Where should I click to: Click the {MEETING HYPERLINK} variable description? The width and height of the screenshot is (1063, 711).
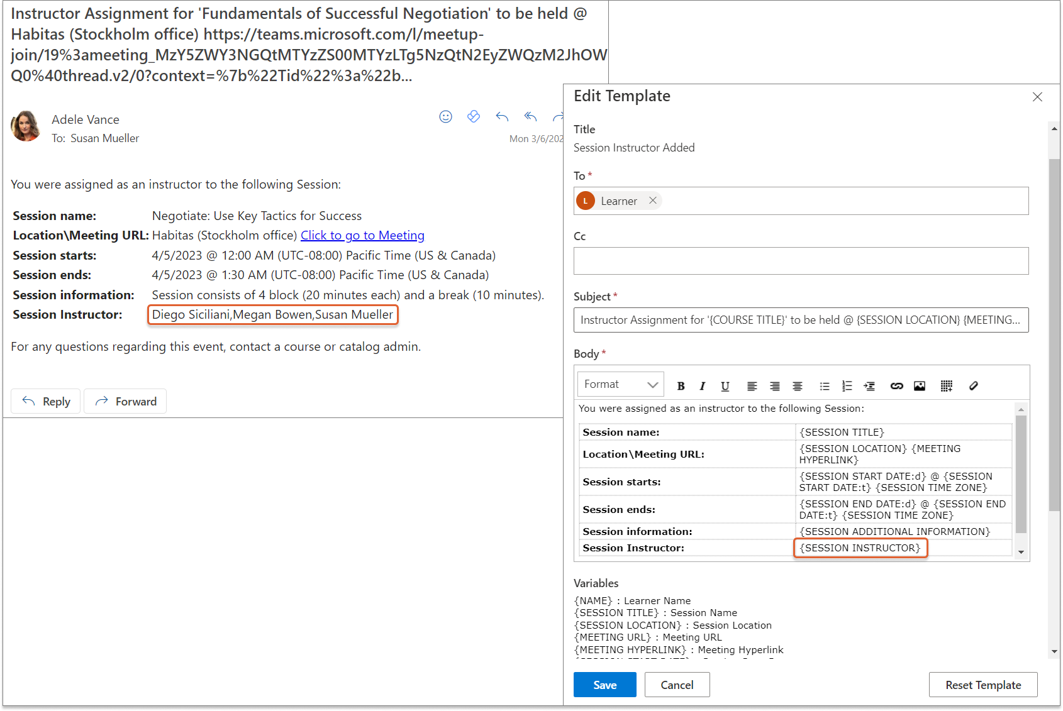(679, 650)
